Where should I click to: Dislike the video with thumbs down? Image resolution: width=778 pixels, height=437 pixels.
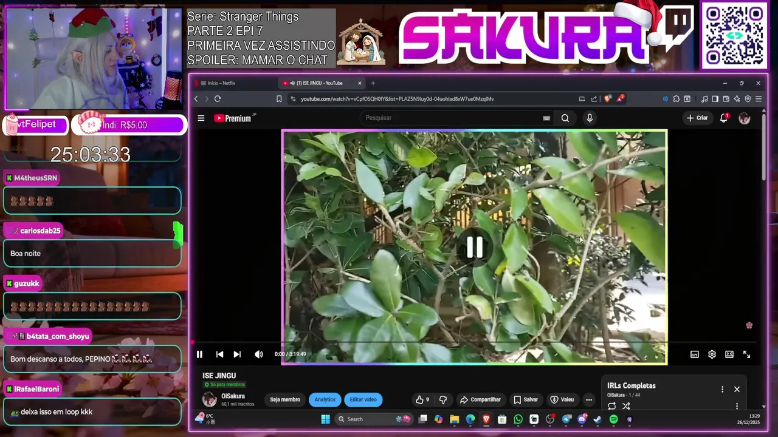click(442, 399)
